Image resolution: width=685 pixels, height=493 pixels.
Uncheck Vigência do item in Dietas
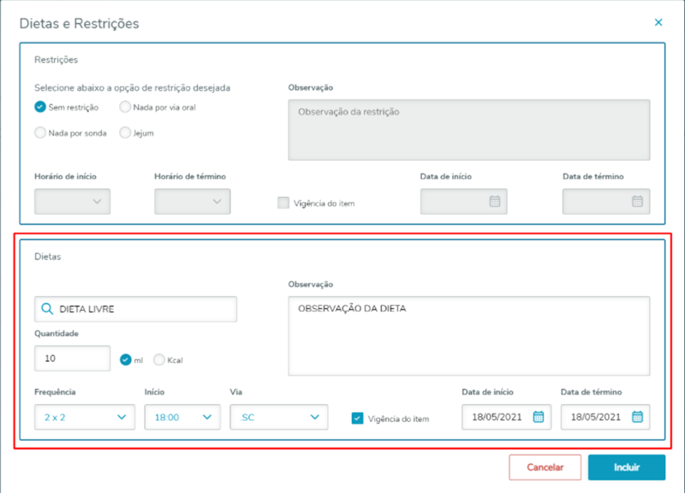point(357,419)
